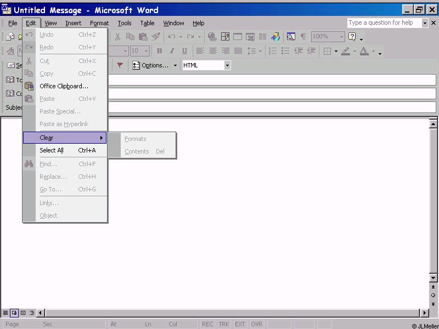Viewport: 439px width, 329px height.
Task: Click Office Clipboard menu entry
Action: (x=64, y=86)
